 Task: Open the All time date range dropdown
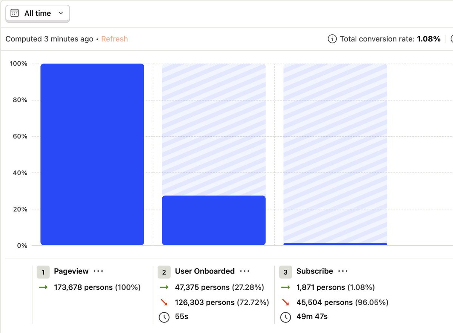(x=37, y=14)
